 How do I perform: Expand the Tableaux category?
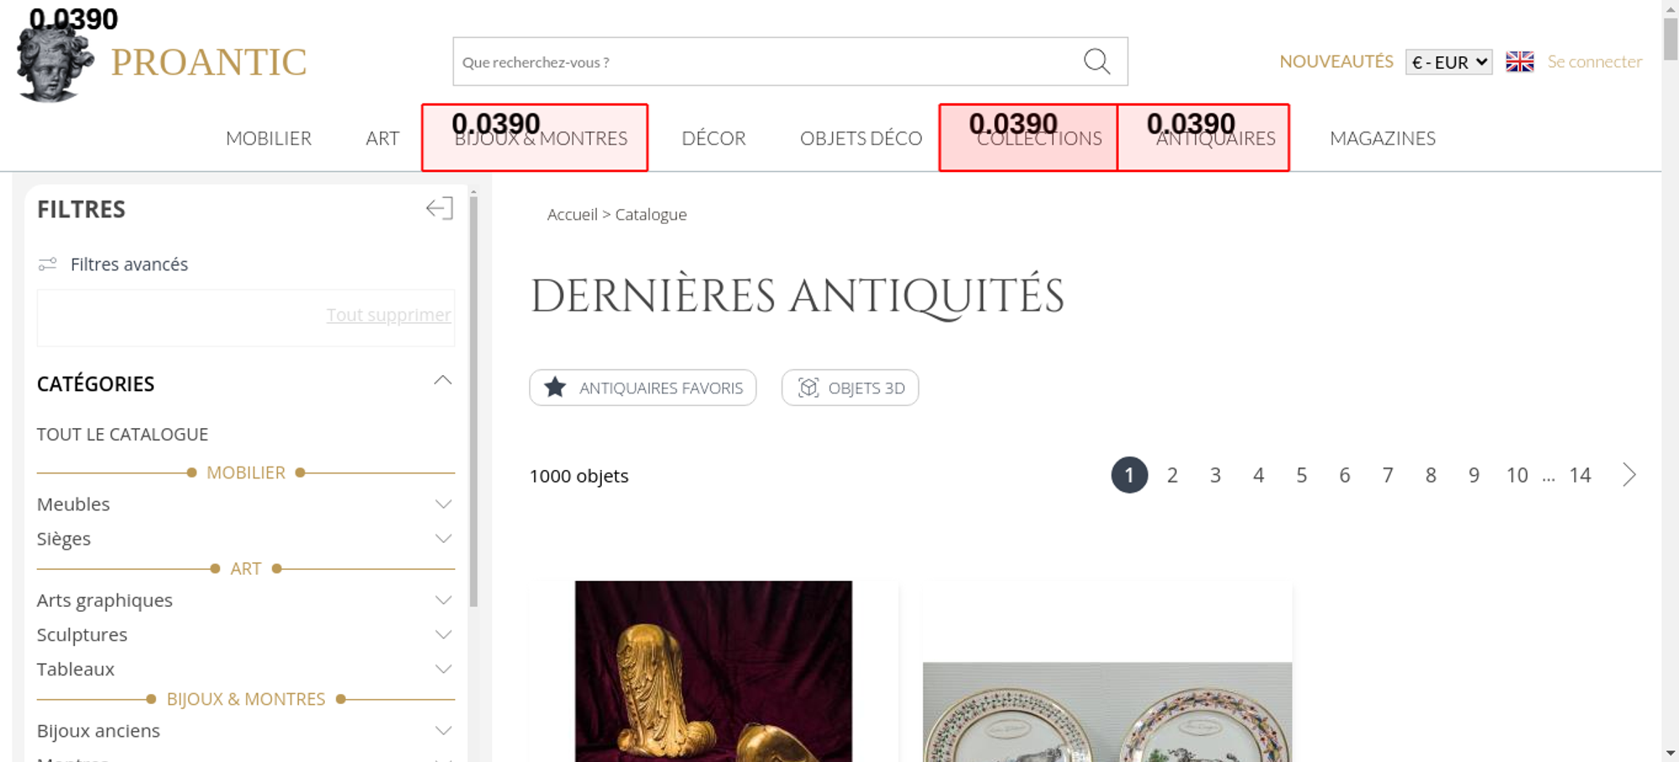(443, 669)
